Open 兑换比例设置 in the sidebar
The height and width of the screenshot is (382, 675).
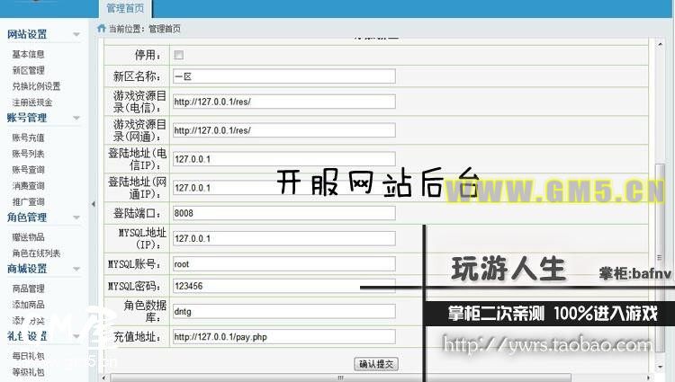[36, 86]
